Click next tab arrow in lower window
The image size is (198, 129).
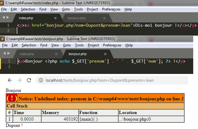point(9,53)
